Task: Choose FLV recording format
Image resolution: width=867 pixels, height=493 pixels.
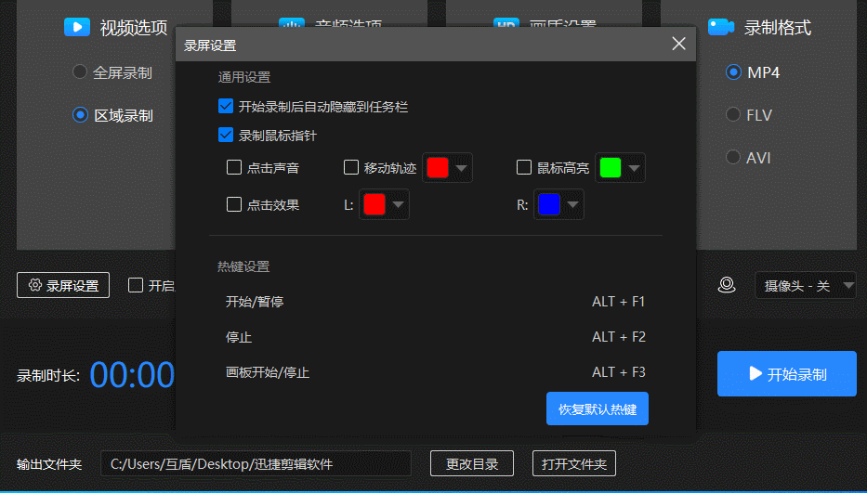Action: point(733,115)
